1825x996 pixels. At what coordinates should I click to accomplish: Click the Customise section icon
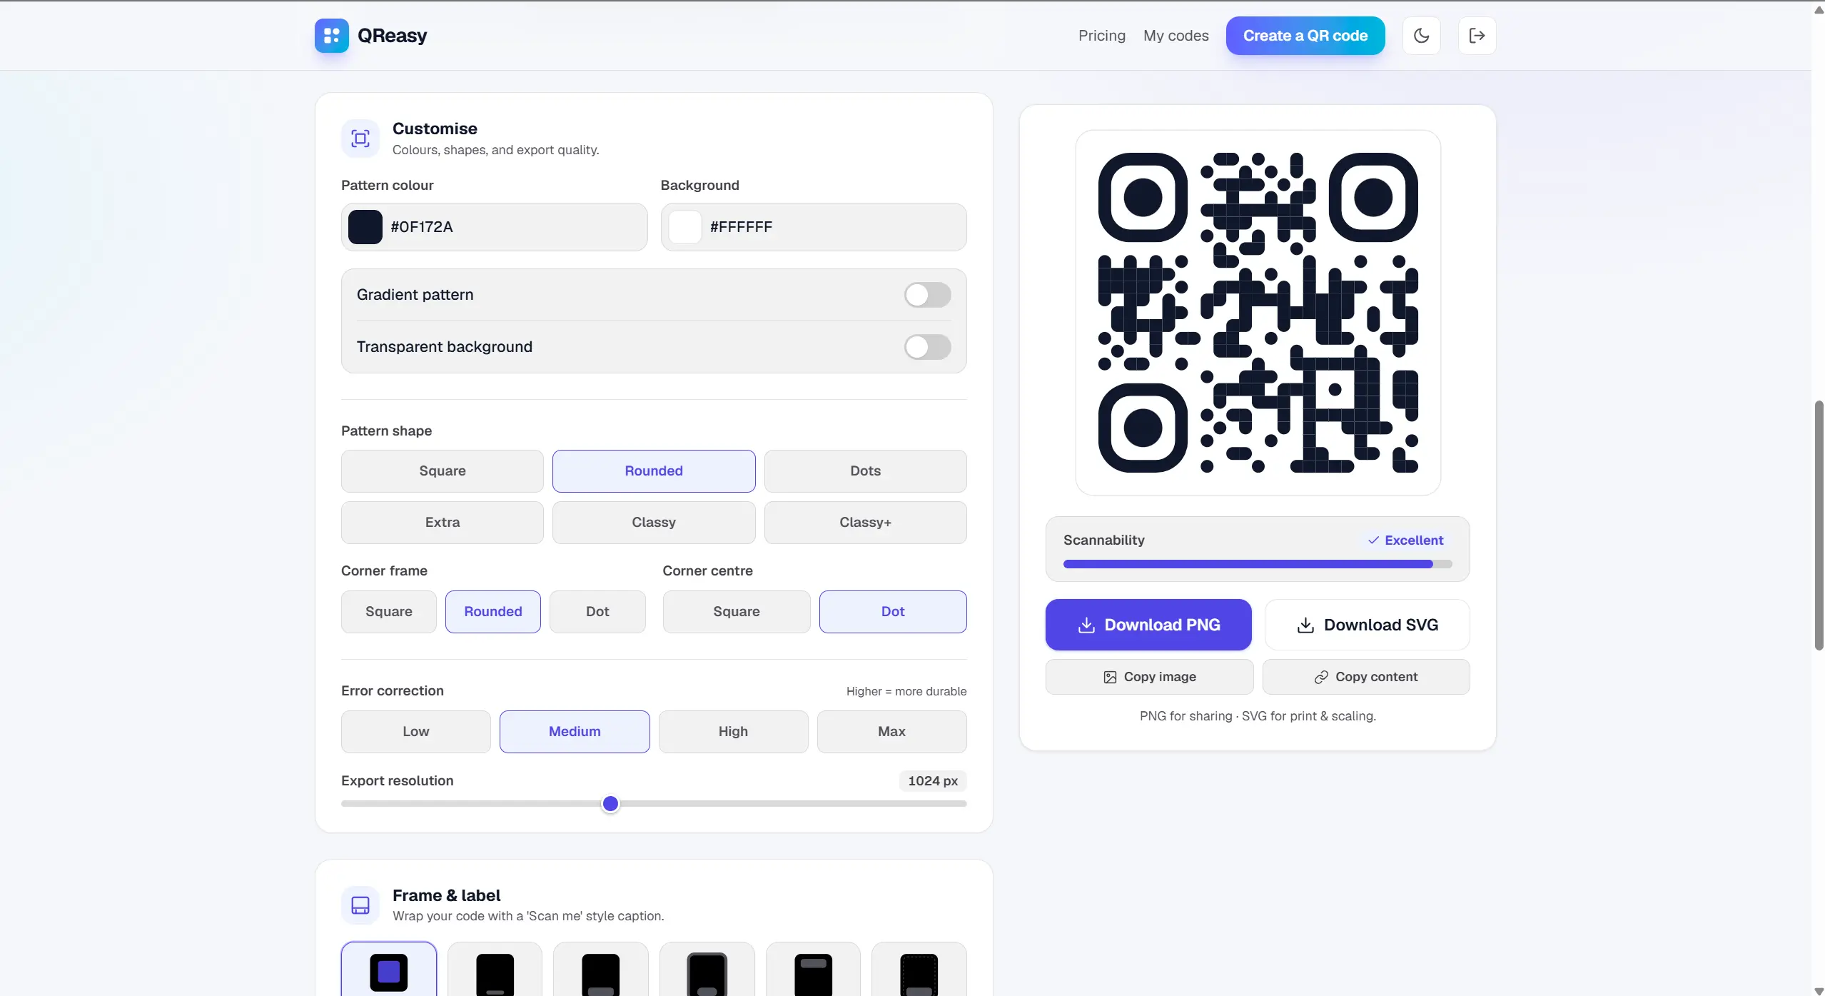(360, 139)
